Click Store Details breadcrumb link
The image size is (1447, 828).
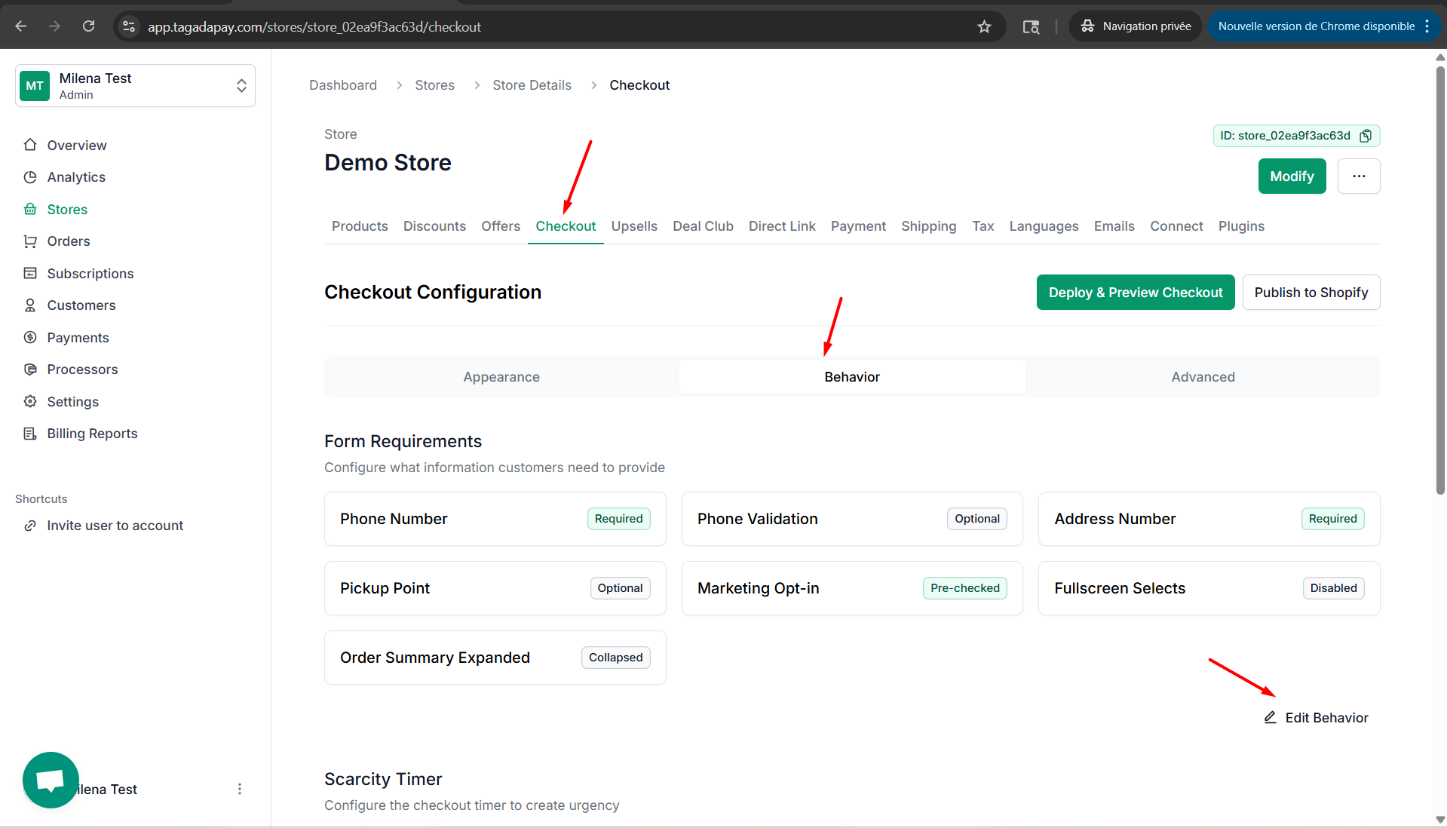point(532,85)
